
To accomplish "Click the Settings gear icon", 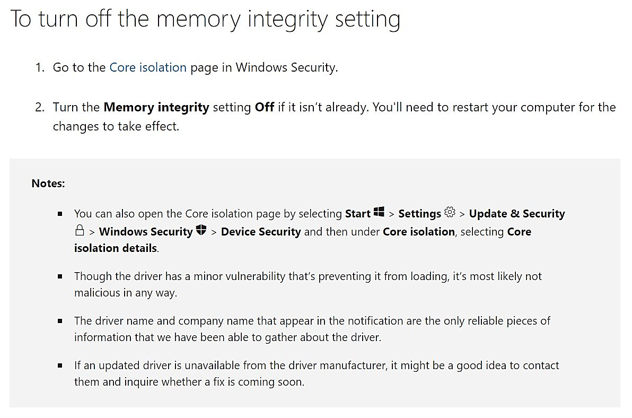I will tap(450, 213).
